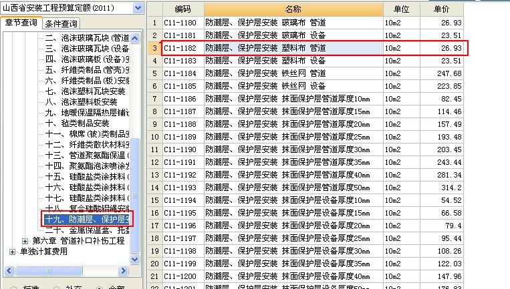The width and height of the screenshot is (510, 289).
Task: Open the 山西省安装工程预算定额(2011) dropdown arrow
Action: coord(138,8)
